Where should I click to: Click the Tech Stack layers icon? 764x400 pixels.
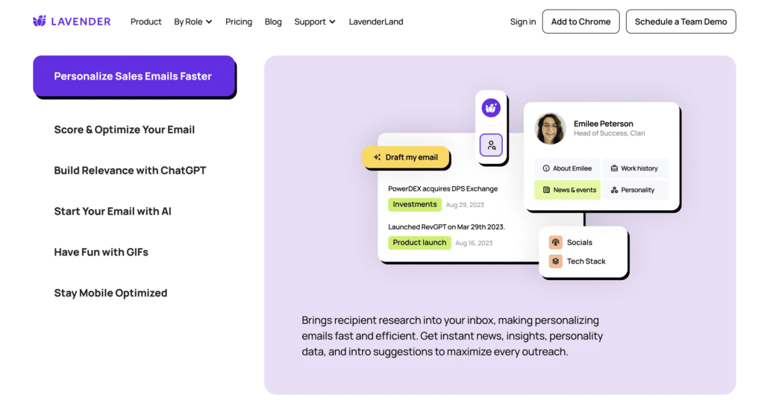tap(555, 261)
